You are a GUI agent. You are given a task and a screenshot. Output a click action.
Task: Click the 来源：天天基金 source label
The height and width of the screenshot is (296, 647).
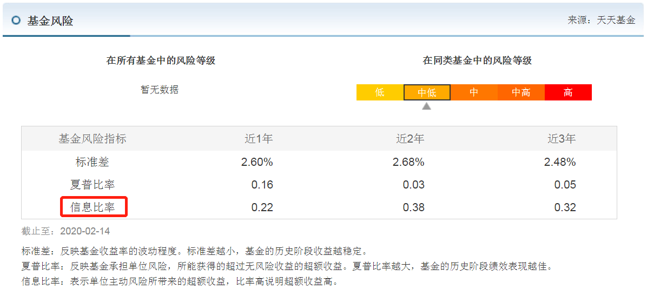[601, 20]
